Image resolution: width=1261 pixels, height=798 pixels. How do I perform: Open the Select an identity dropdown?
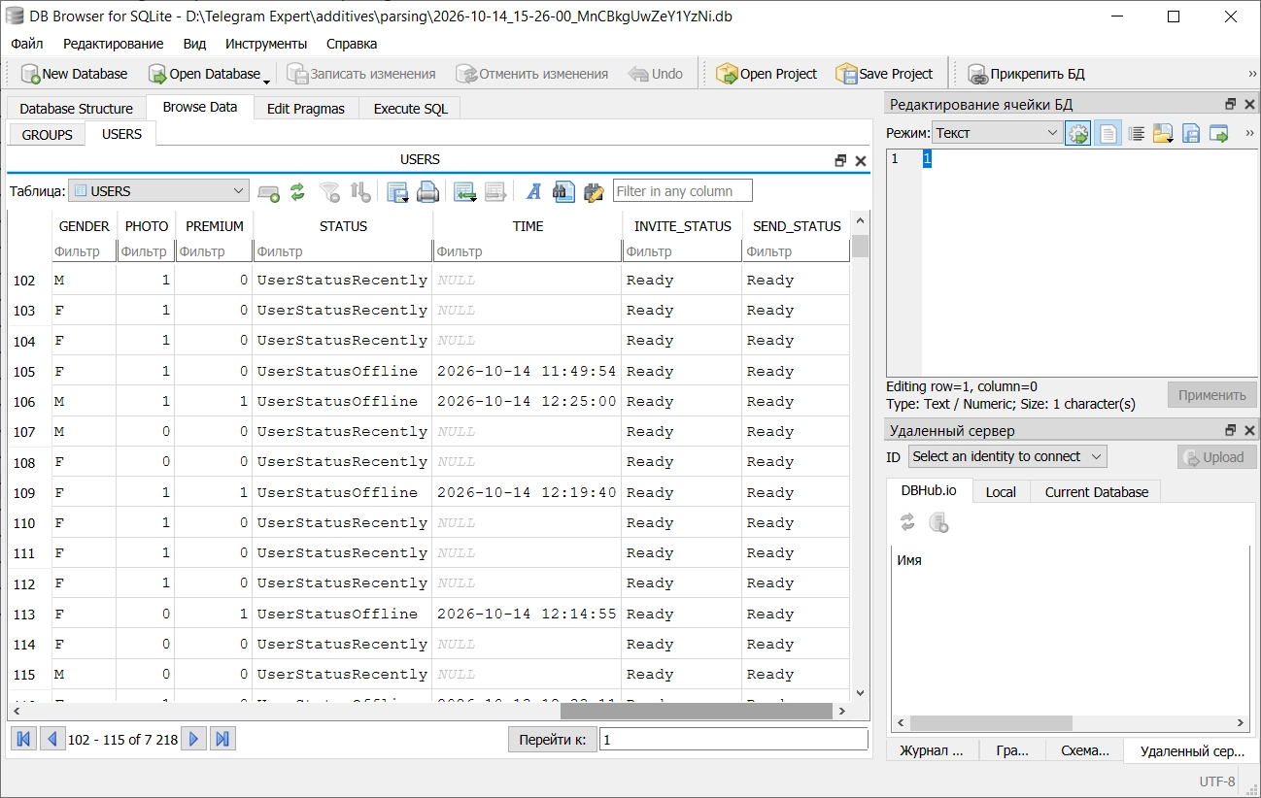(1007, 456)
